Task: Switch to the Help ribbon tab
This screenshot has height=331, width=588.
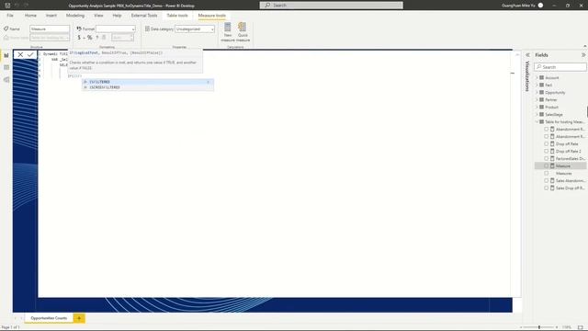Action: (x=117, y=16)
